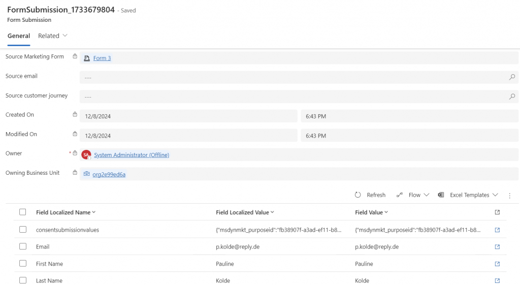This screenshot has width=520, height=285.
Task: Click Pauline in Field Localized Value column
Action: coord(224,264)
